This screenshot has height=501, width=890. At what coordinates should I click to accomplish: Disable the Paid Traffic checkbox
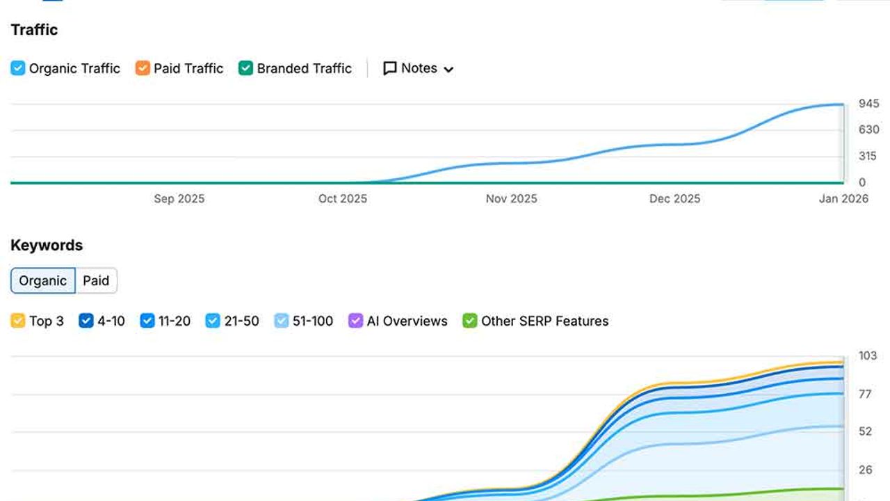(x=143, y=68)
